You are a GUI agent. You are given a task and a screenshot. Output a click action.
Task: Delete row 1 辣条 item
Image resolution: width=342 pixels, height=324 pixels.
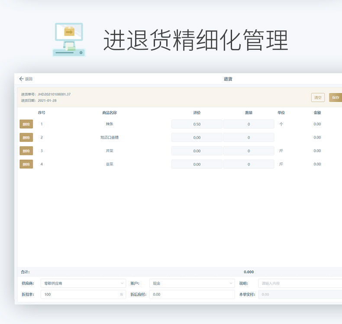click(x=26, y=124)
